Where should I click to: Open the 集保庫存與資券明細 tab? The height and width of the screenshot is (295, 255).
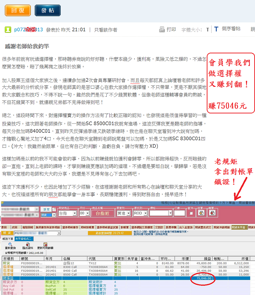pos(48,227)
